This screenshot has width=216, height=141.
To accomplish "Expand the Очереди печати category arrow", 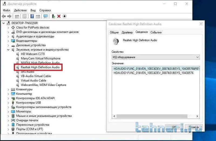I will click(x=8, y=120).
